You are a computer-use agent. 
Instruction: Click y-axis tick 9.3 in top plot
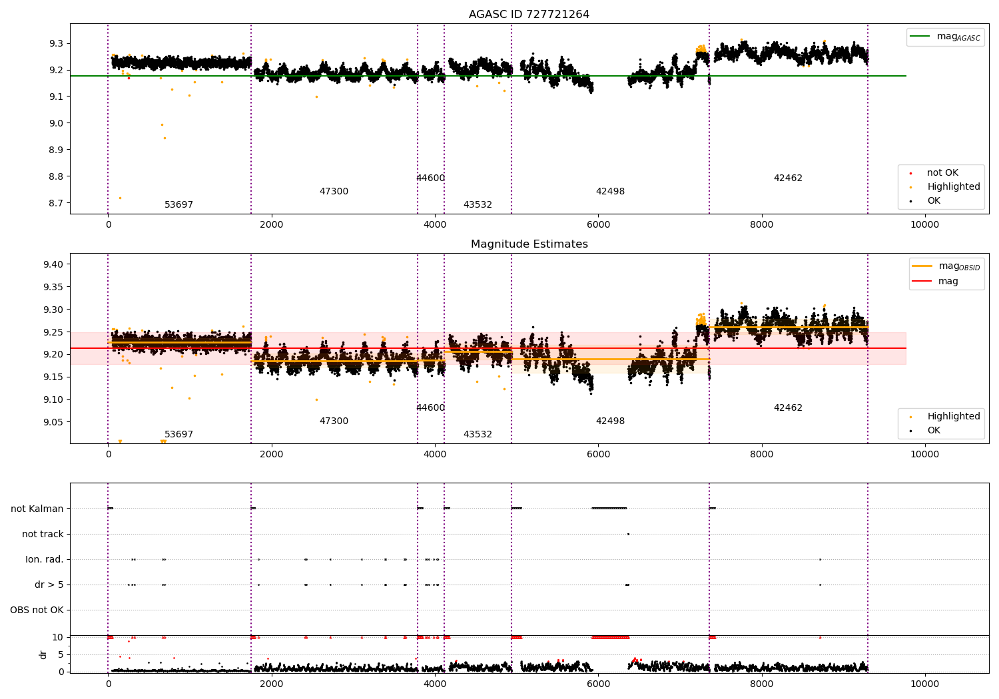(x=55, y=43)
